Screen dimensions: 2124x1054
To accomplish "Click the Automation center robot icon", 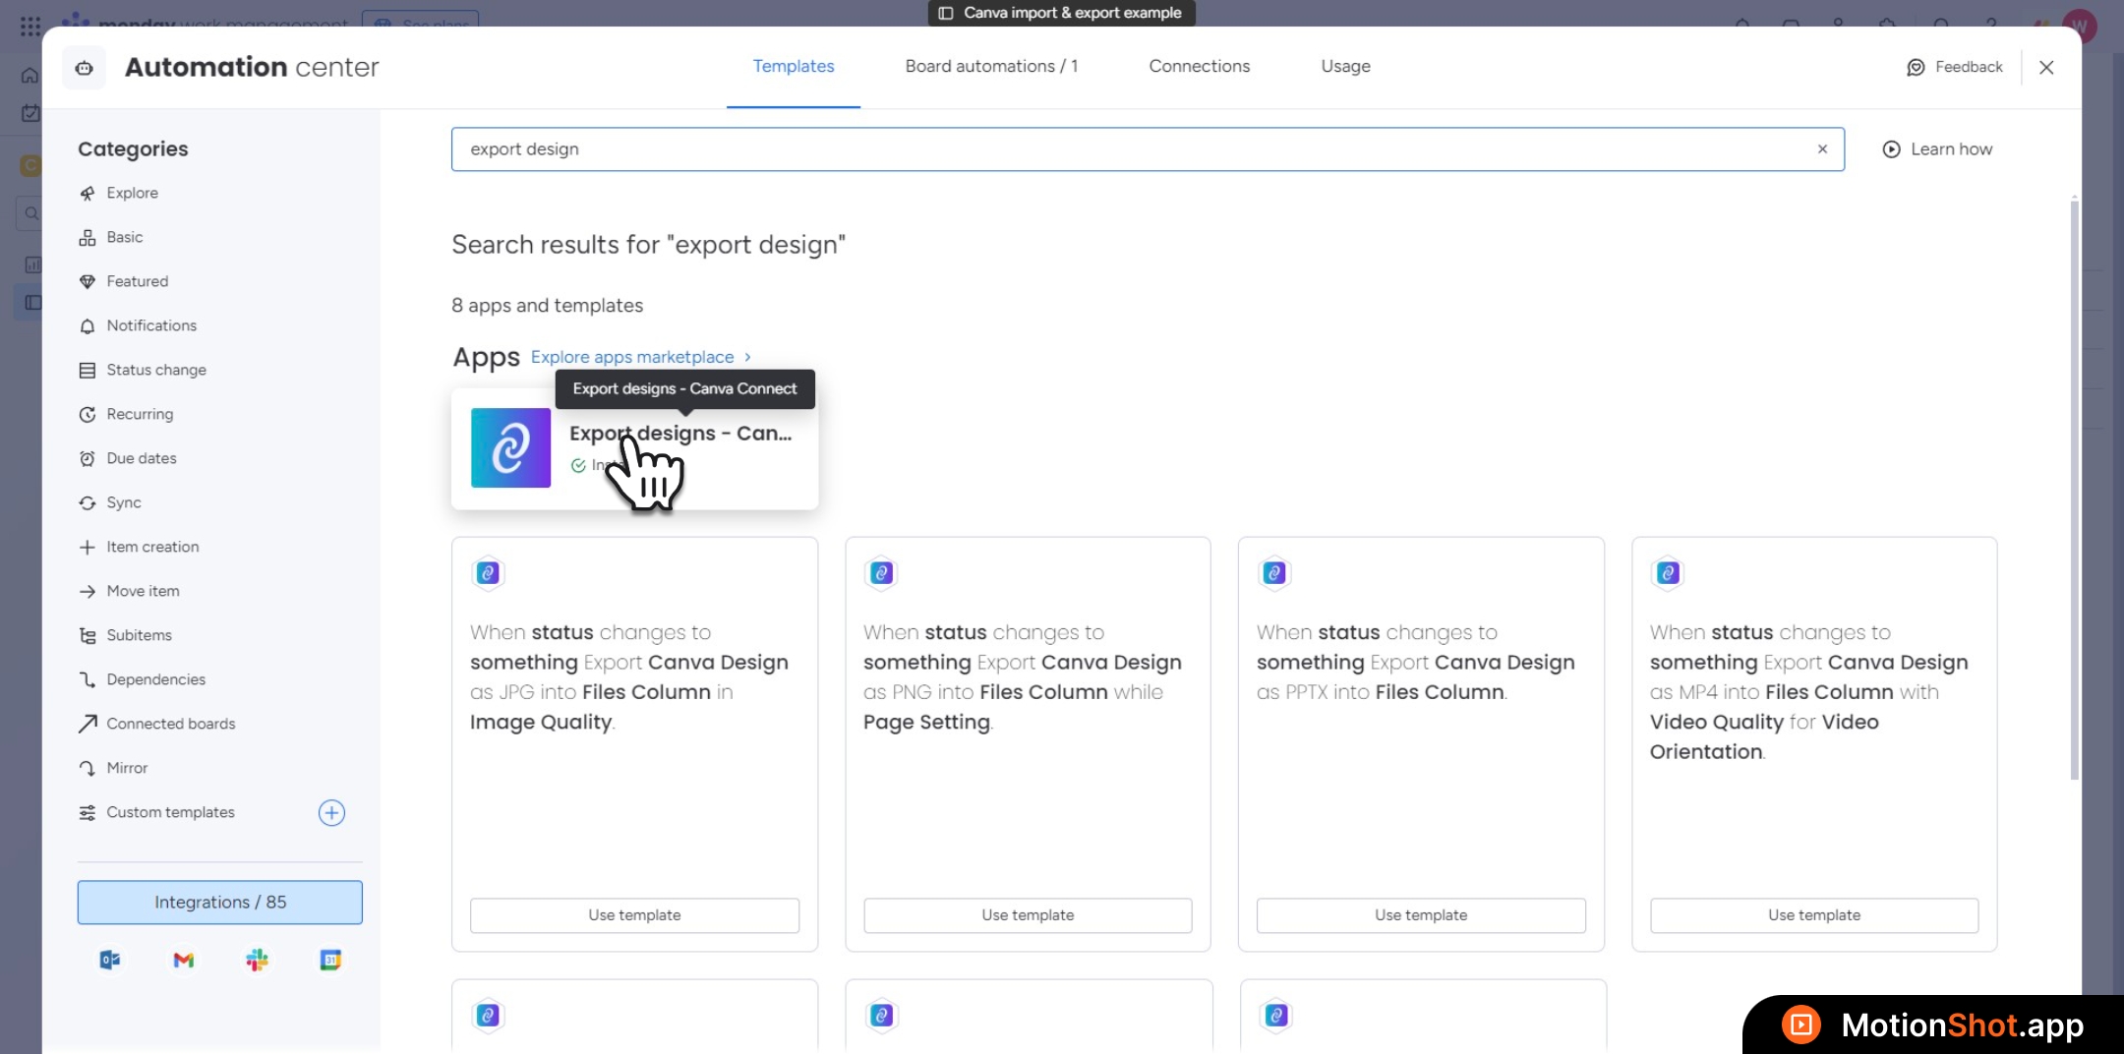I will point(85,68).
